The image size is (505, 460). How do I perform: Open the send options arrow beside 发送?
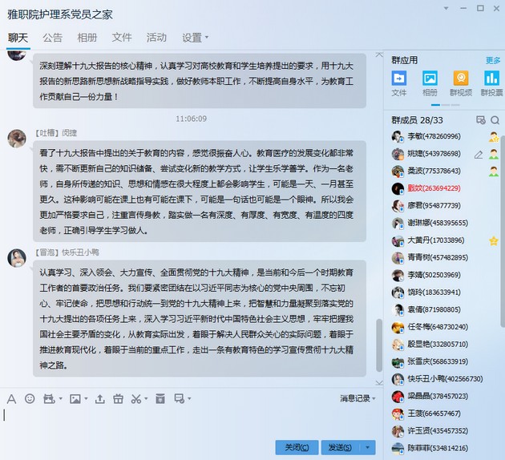[x=367, y=447]
